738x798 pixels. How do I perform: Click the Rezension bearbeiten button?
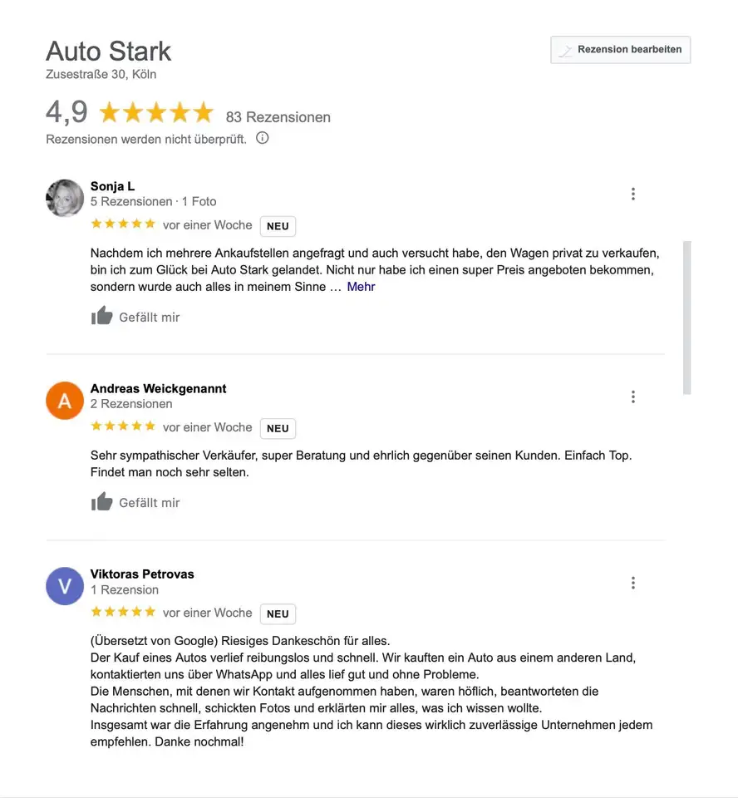(x=621, y=50)
